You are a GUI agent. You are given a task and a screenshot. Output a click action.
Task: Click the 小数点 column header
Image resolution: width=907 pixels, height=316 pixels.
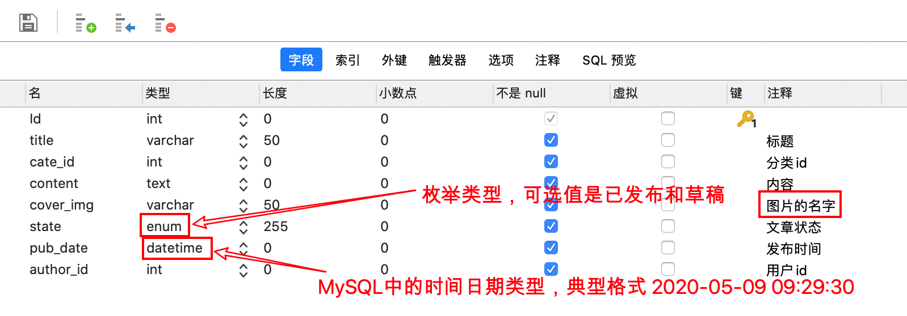(435, 93)
